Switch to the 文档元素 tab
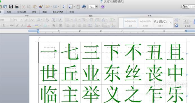195x103 pixels. [x=22, y=12]
